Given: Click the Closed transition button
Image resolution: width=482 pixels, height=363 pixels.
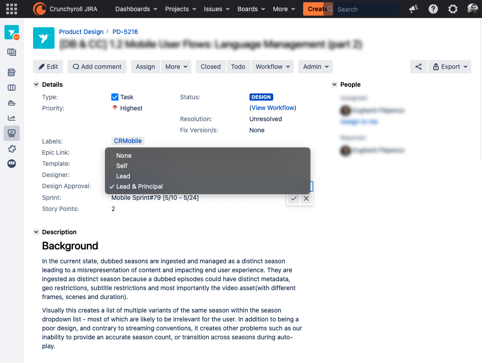Looking at the screenshot, I should [x=211, y=67].
